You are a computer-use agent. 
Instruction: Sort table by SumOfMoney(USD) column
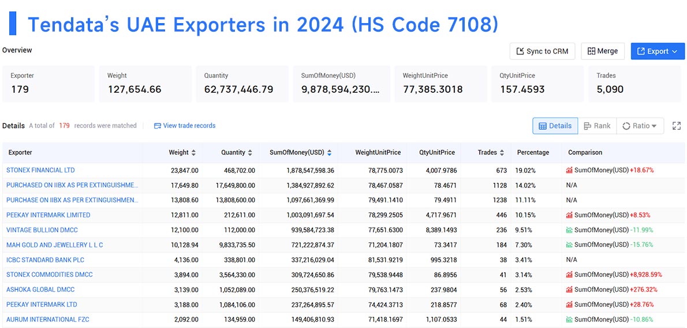(329, 153)
